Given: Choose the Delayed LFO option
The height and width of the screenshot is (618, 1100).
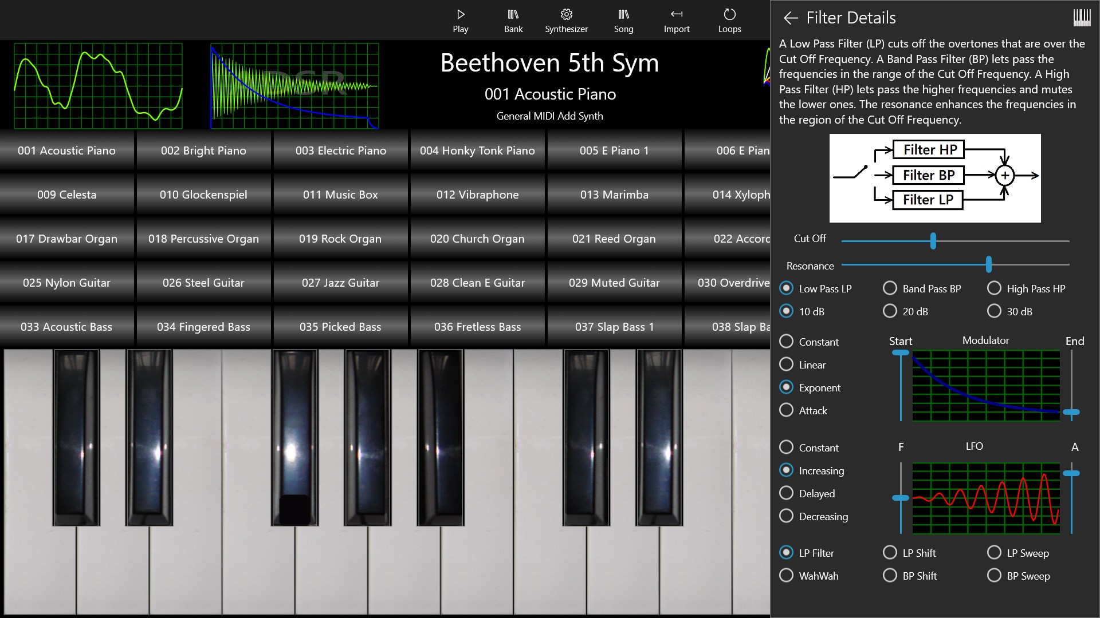Looking at the screenshot, I should (x=786, y=493).
